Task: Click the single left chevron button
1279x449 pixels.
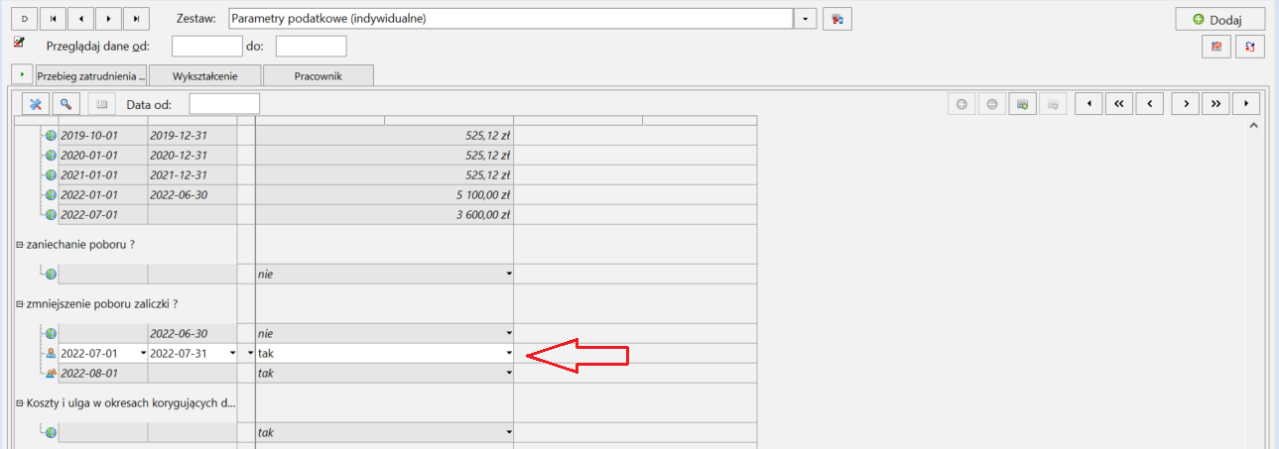Action: (1149, 103)
